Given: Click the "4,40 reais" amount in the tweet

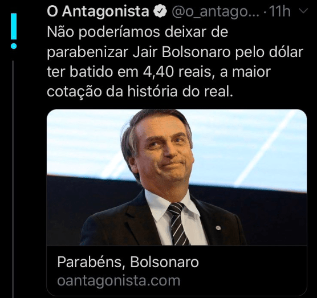Looking at the screenshot, I should click(177, 72).
